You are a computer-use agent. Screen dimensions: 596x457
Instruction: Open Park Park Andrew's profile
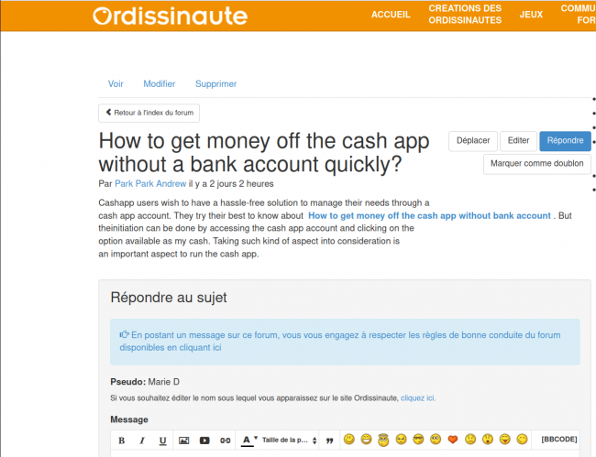click(x=150, y=184)
